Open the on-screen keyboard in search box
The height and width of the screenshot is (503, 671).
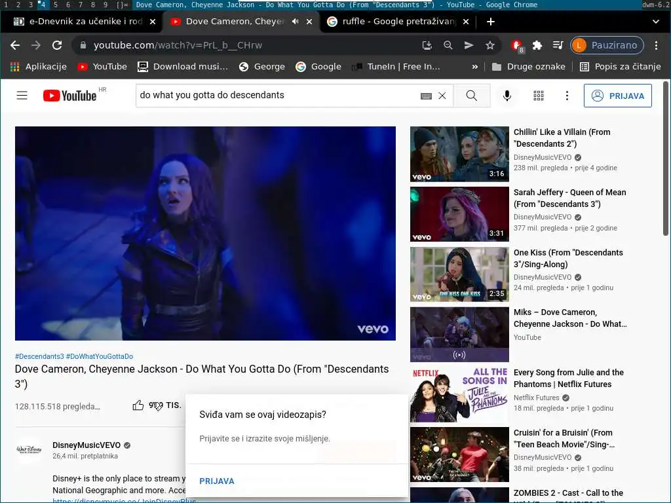[426, 96]
